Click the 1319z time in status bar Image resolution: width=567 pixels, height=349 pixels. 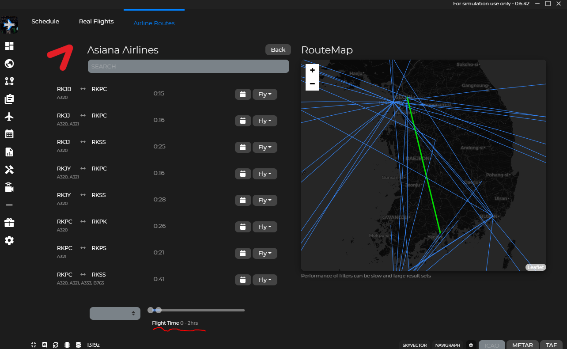coord(93,345)
